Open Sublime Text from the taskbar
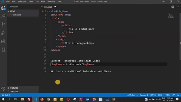This screenshot has width=181, height=102. [x=114, y=99]
